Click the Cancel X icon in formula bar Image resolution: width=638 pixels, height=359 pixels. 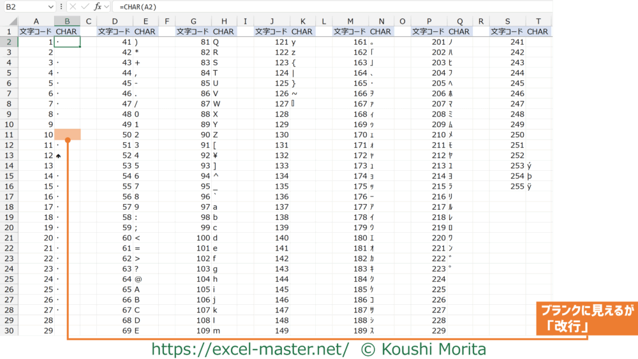click(x=72, y=6)
